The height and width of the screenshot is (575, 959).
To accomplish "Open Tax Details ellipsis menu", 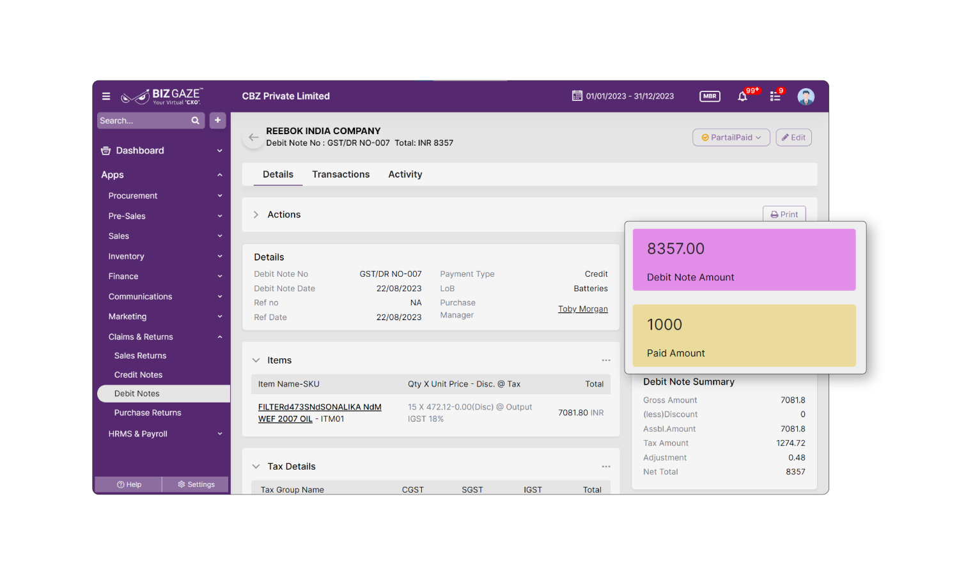I will click(x=606, y=466).
